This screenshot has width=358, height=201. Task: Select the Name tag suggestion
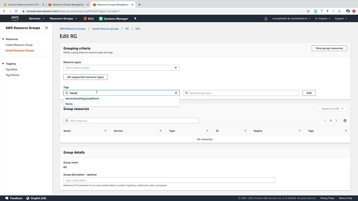[x=121, y=104]
